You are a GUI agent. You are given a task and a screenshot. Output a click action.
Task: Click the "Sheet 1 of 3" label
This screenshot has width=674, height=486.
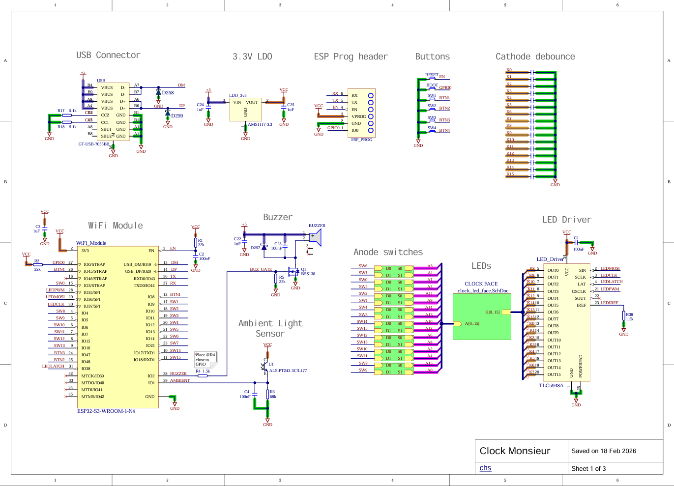point(588,468)
